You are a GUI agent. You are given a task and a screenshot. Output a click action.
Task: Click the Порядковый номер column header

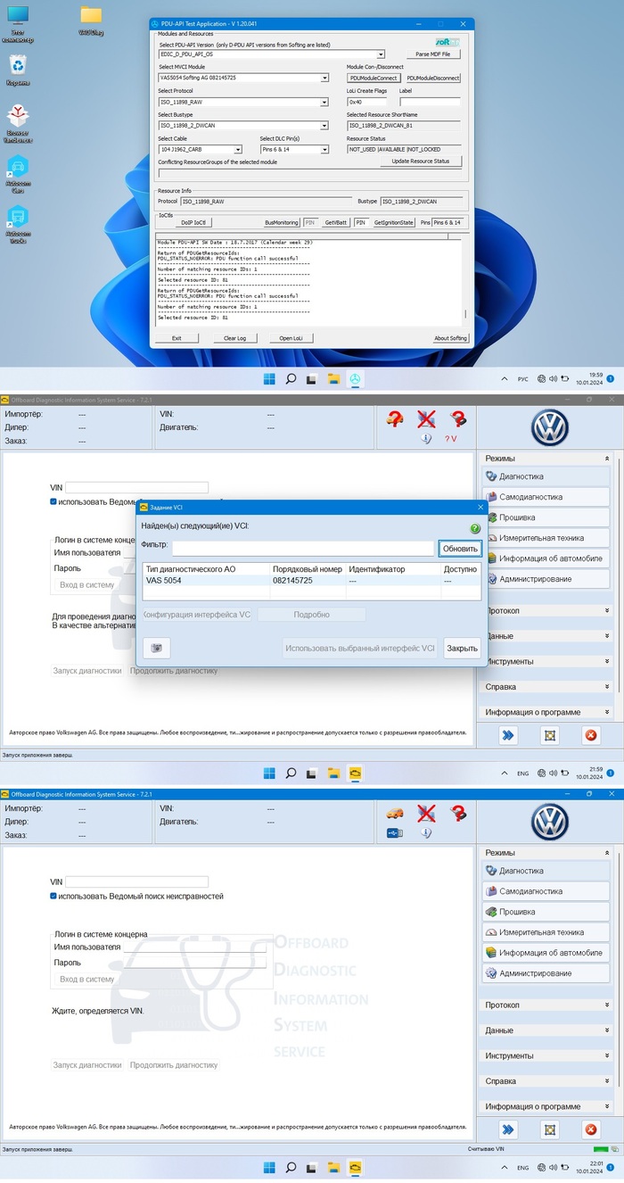(308, 568)
